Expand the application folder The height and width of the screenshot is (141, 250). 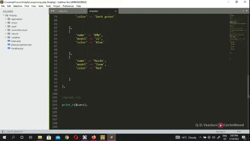click(x=5, y=19)
